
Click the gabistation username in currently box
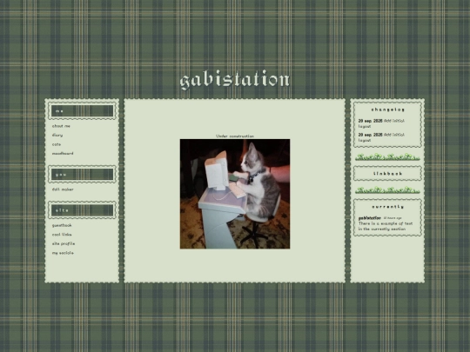370,218
